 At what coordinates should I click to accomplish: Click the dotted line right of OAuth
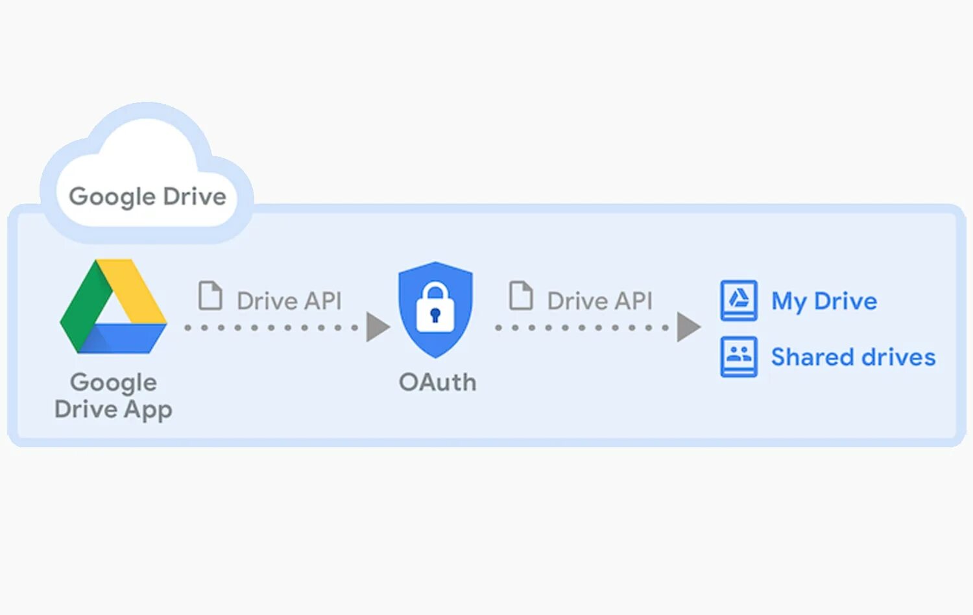coord(582,328)
